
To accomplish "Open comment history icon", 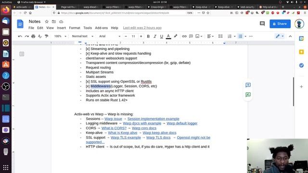I will tap(262, 24).
